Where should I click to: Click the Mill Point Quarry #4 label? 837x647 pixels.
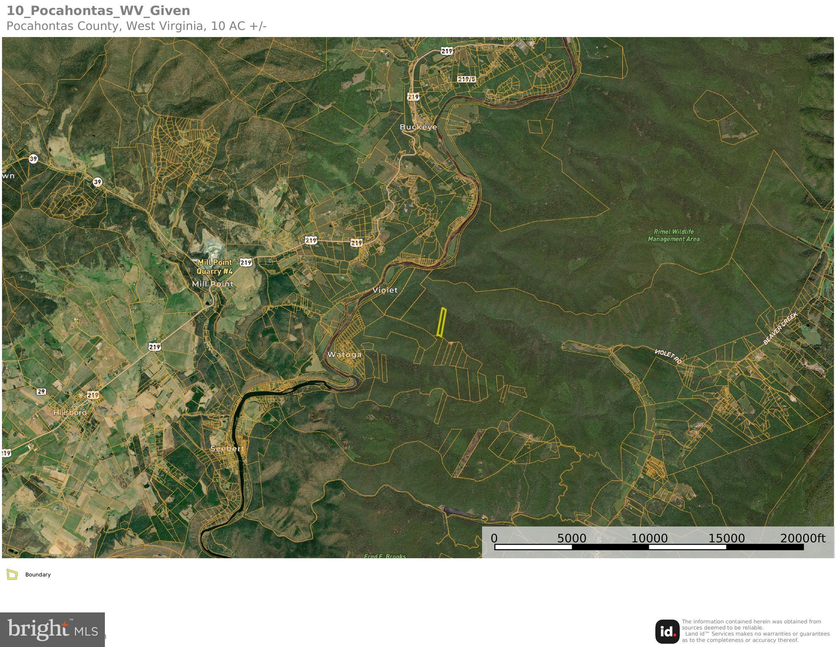[x=215, y=267]
